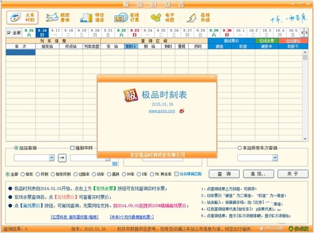Select the highlighted first cell in 车次 column
314x233 pixels.
(21, 52)
